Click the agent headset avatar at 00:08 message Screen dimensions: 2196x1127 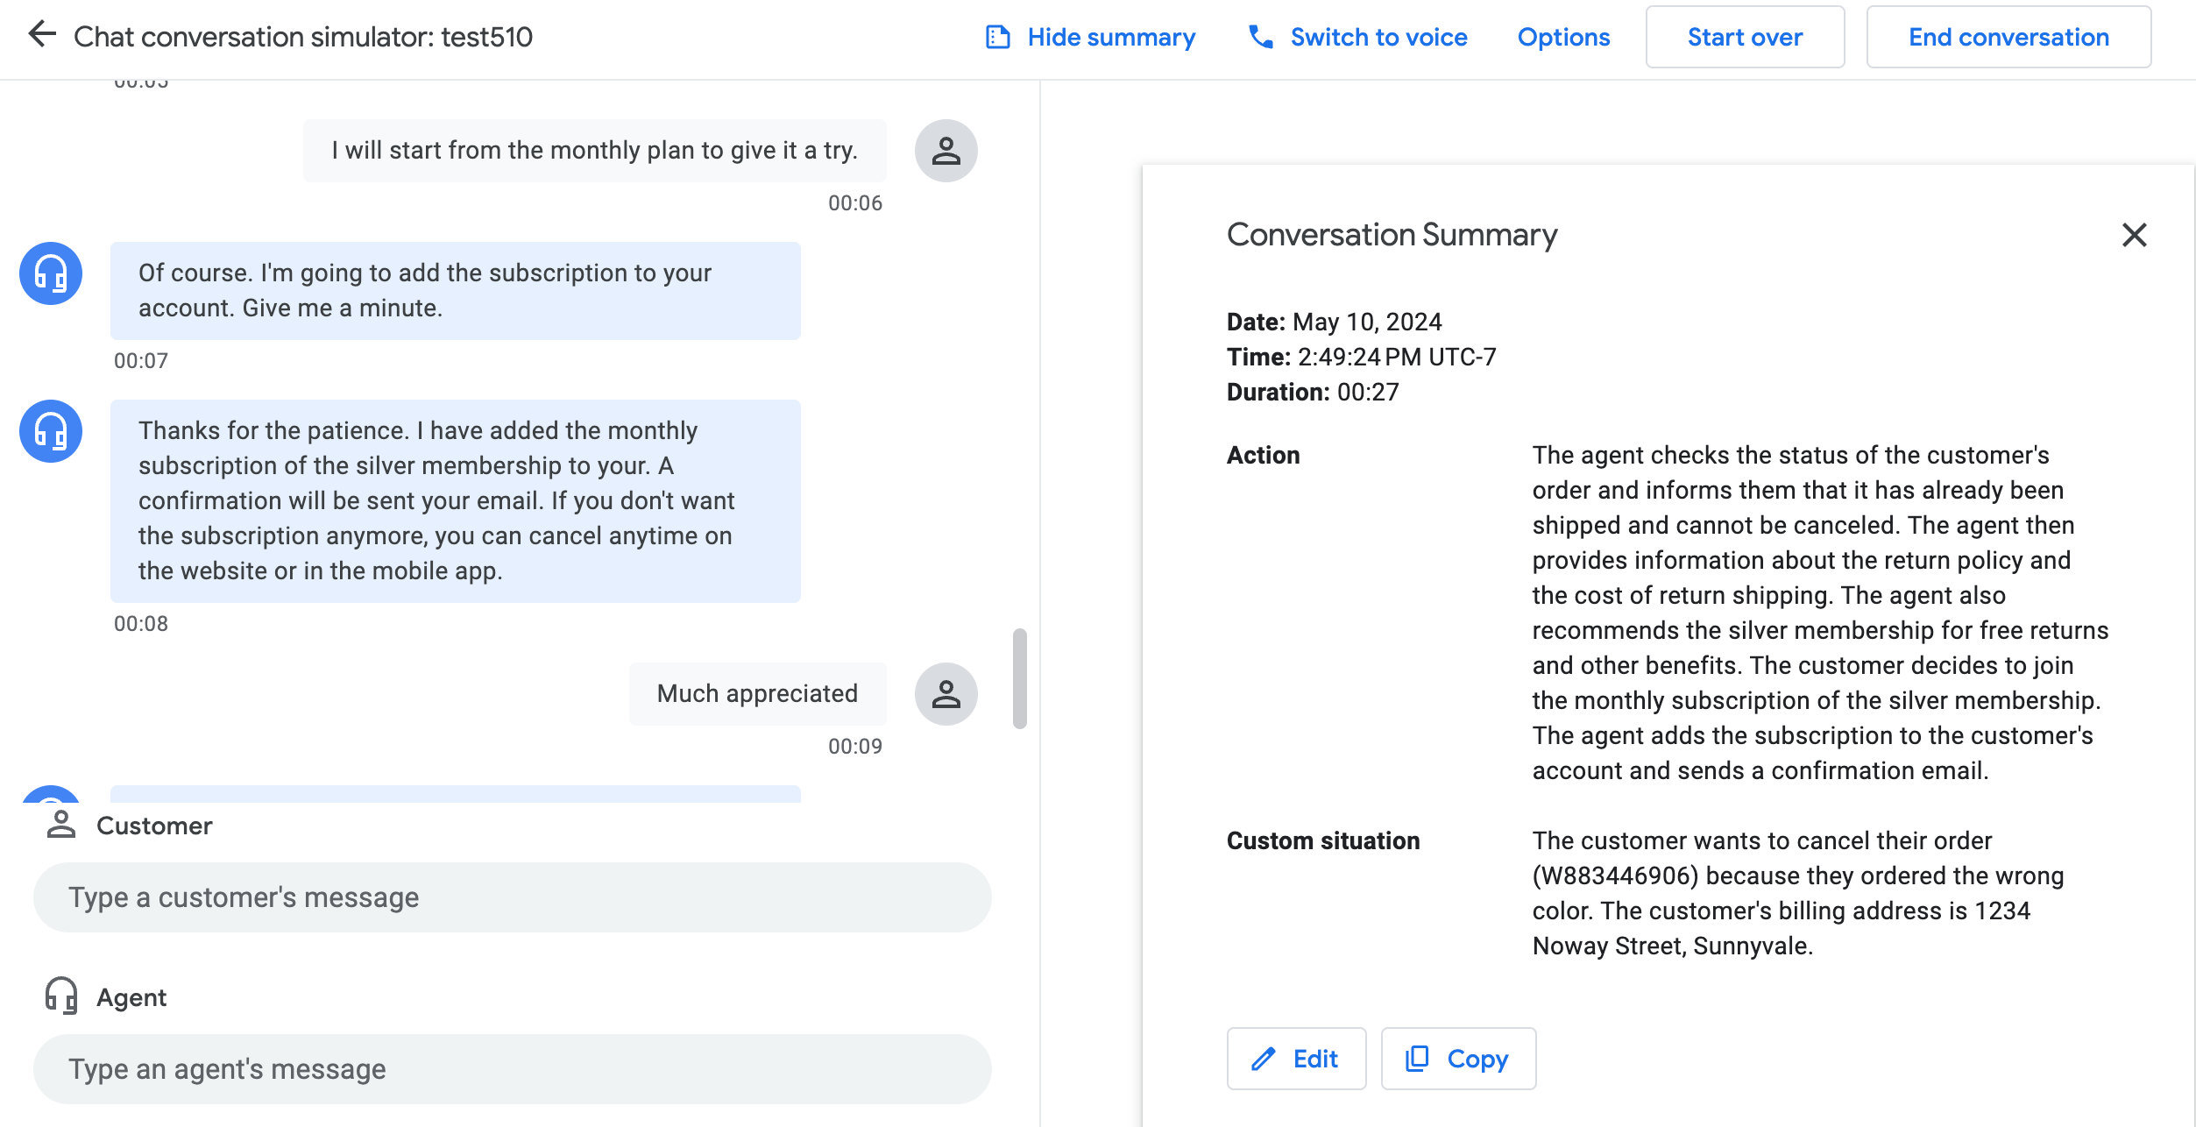(x=51, y=431)
